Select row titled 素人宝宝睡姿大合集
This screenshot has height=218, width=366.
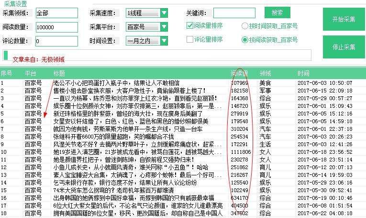183,175
